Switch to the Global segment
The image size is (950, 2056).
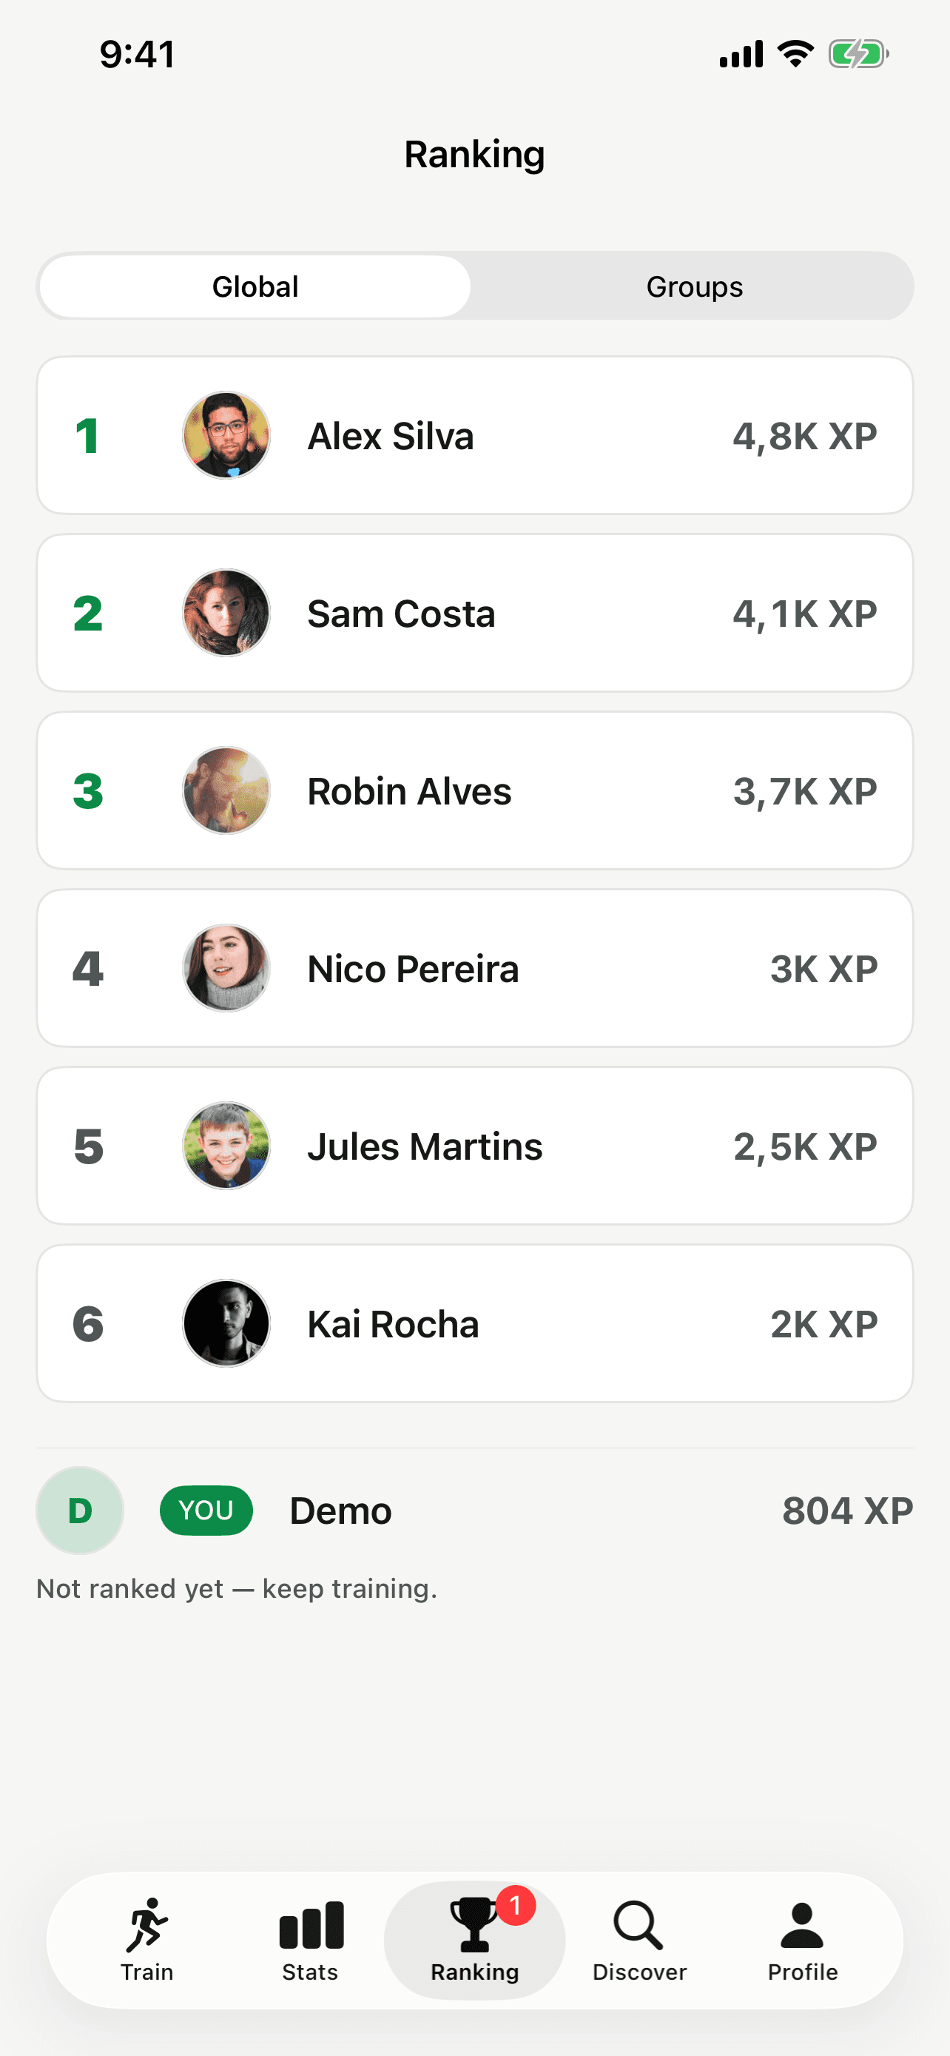pyautogui.click(x=255, y=286)
